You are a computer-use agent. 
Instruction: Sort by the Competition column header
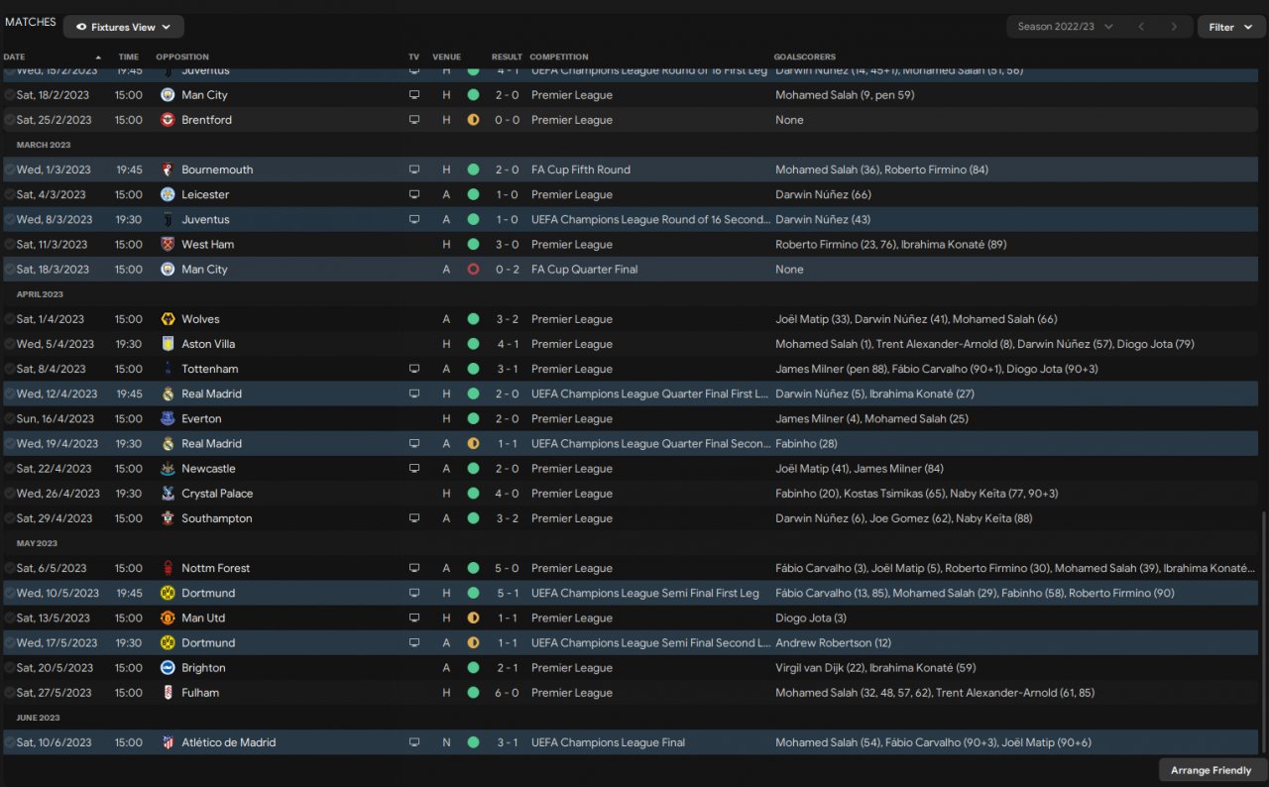coord(559,56)
